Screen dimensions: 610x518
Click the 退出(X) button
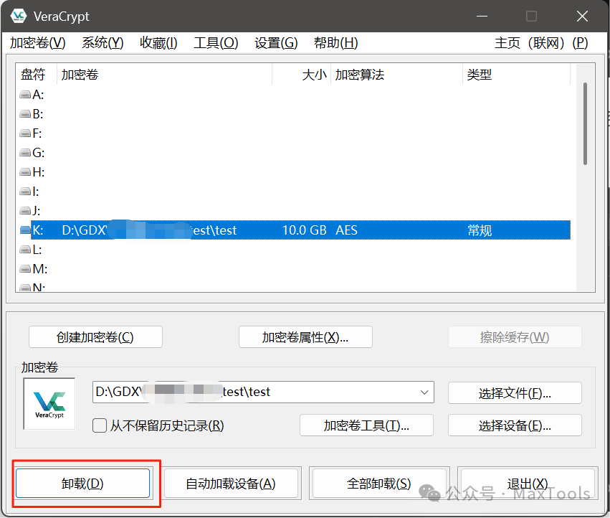tap(528, 484)
